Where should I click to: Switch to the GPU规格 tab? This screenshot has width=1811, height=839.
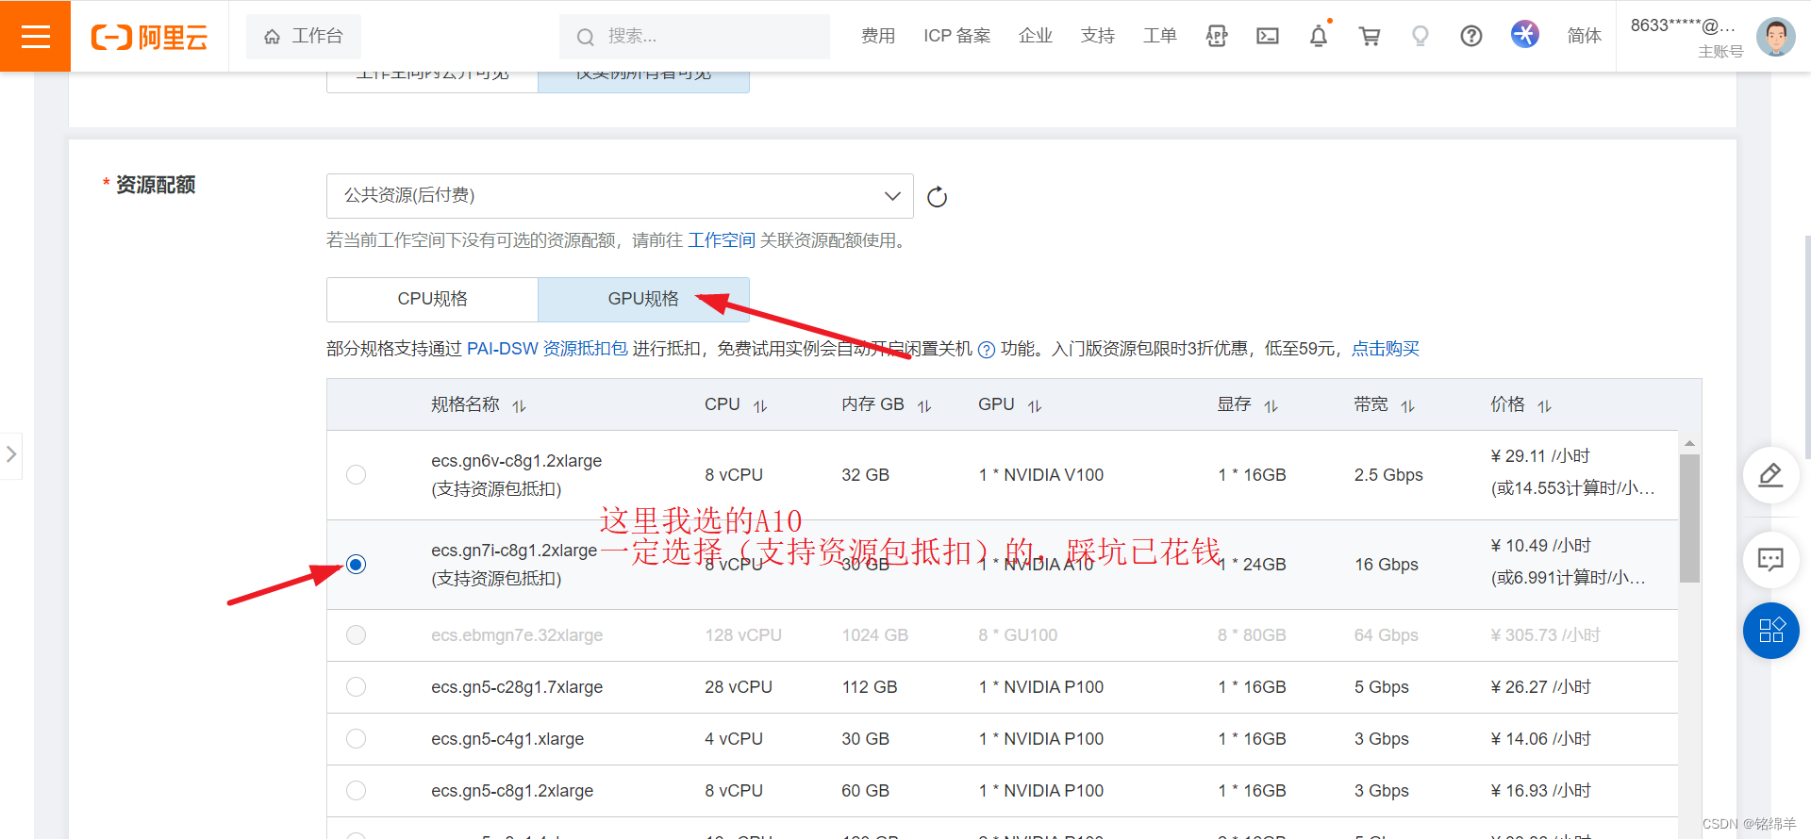pos(643,299)
